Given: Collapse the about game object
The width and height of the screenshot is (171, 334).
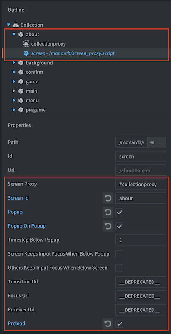Looking at the screenshot, I should coord(14,34).
